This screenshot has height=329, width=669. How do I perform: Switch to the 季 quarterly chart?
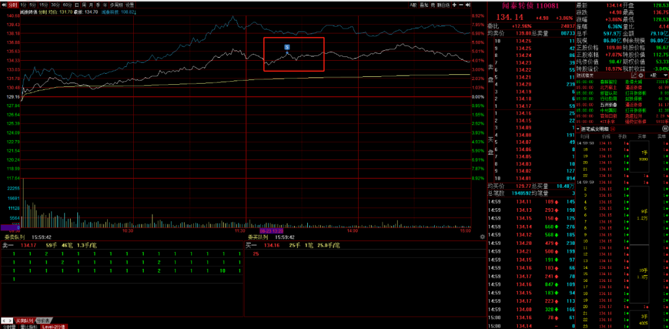coord(98,5)
